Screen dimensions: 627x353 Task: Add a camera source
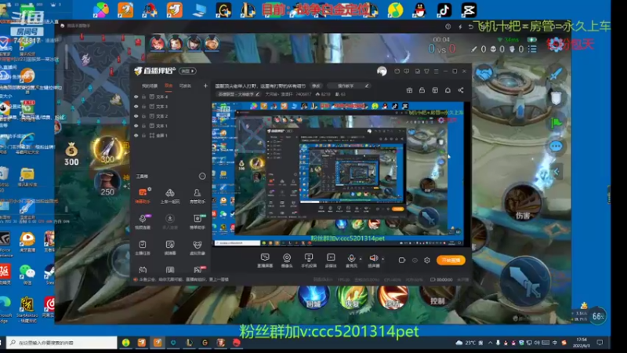tap(287, 260)
